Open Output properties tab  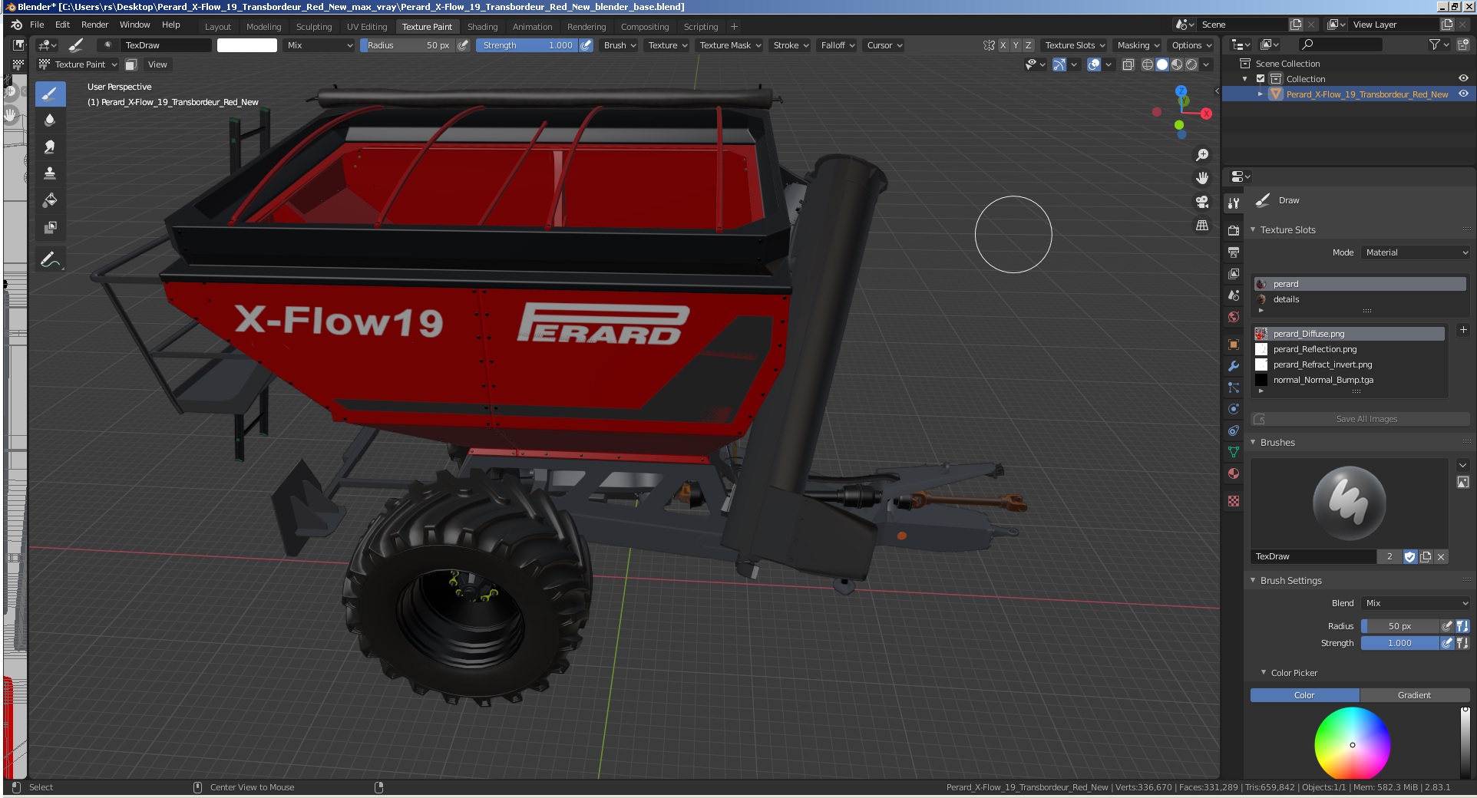click(1234, 252)
